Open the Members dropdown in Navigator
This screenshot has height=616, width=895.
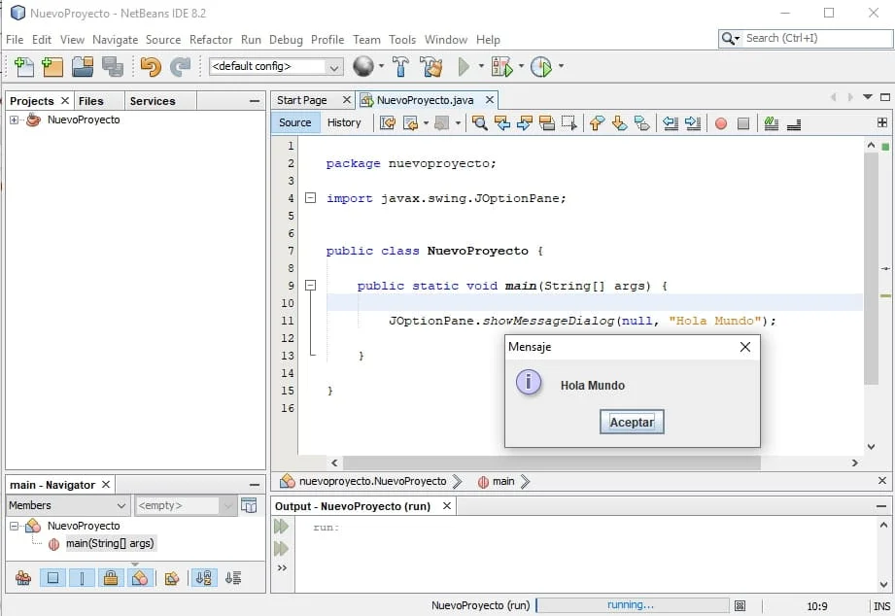[68, 505]
